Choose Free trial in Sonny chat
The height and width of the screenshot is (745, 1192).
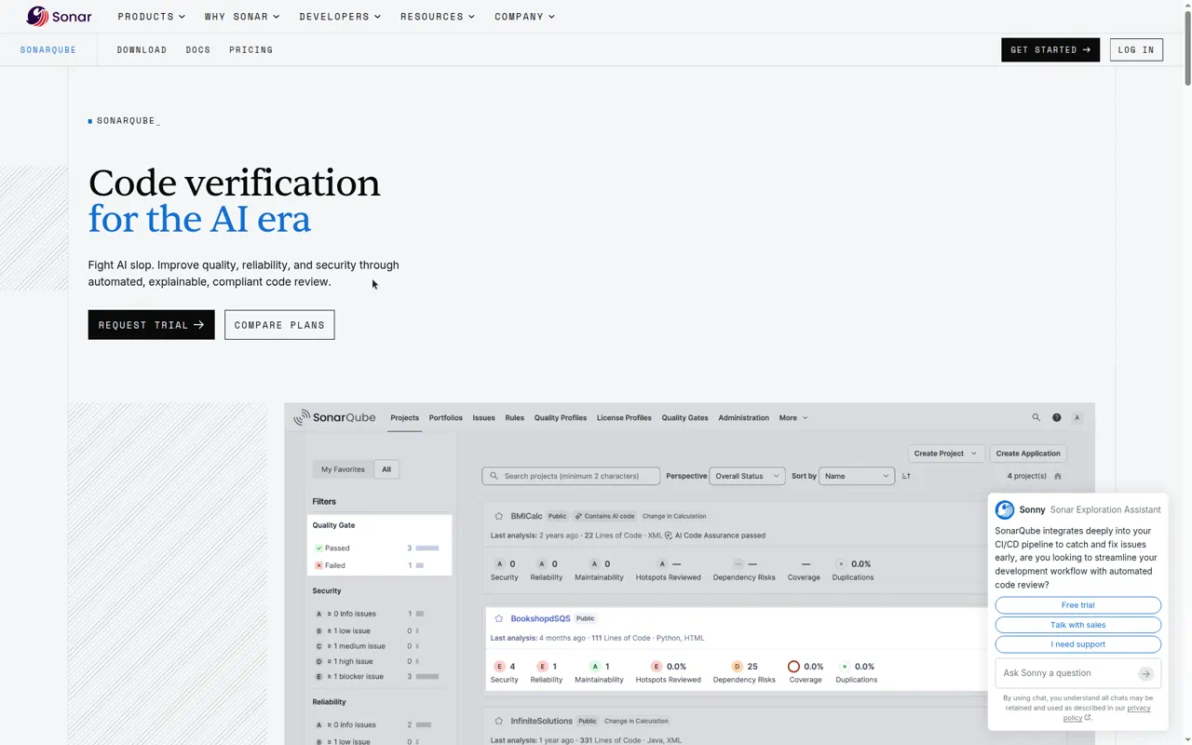coord(1078,605)
